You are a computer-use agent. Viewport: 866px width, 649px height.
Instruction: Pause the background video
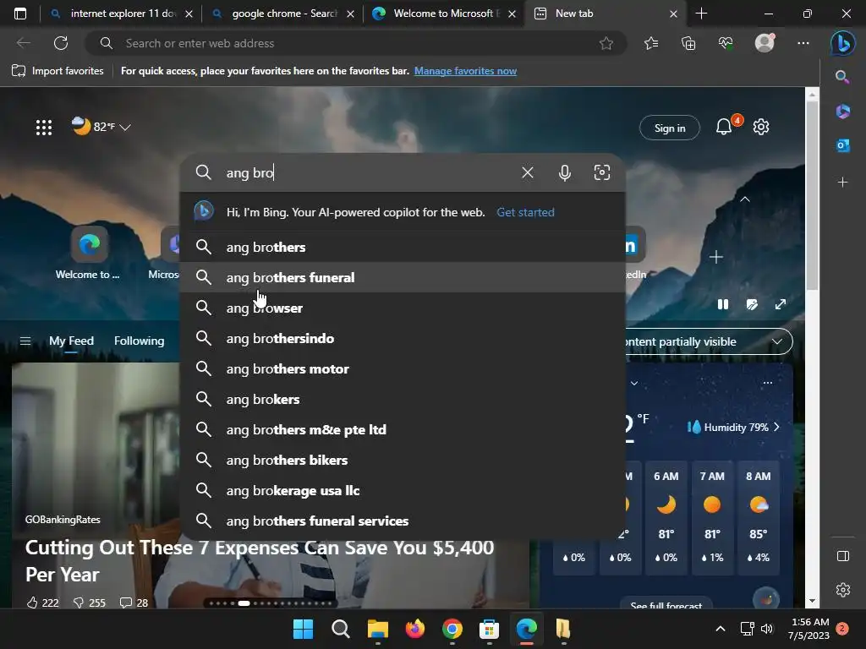[723, 304]
